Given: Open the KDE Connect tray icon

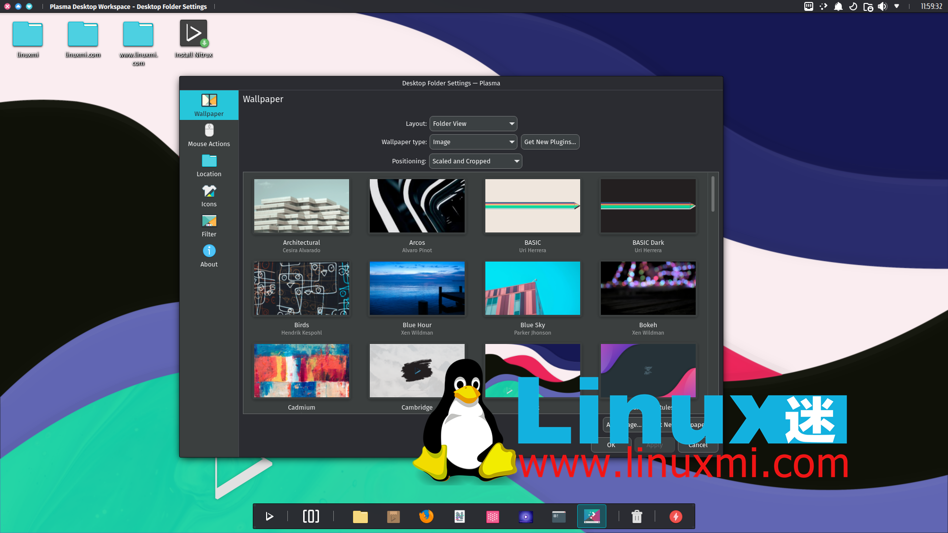Looking at the screenshot, I should point(823,6).
